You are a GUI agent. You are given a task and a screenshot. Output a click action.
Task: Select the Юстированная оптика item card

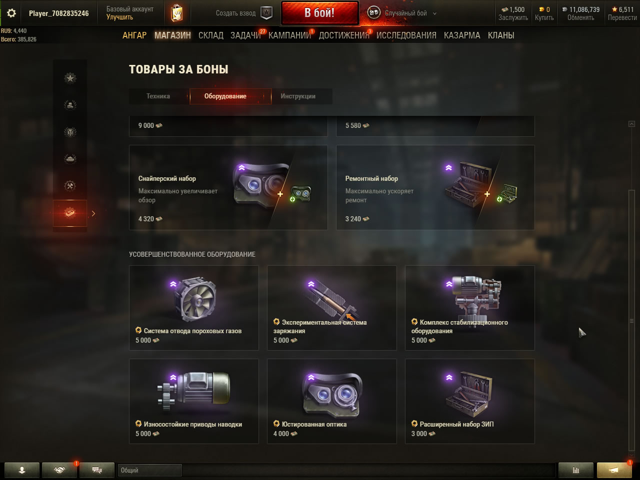[x=332, y=401]
